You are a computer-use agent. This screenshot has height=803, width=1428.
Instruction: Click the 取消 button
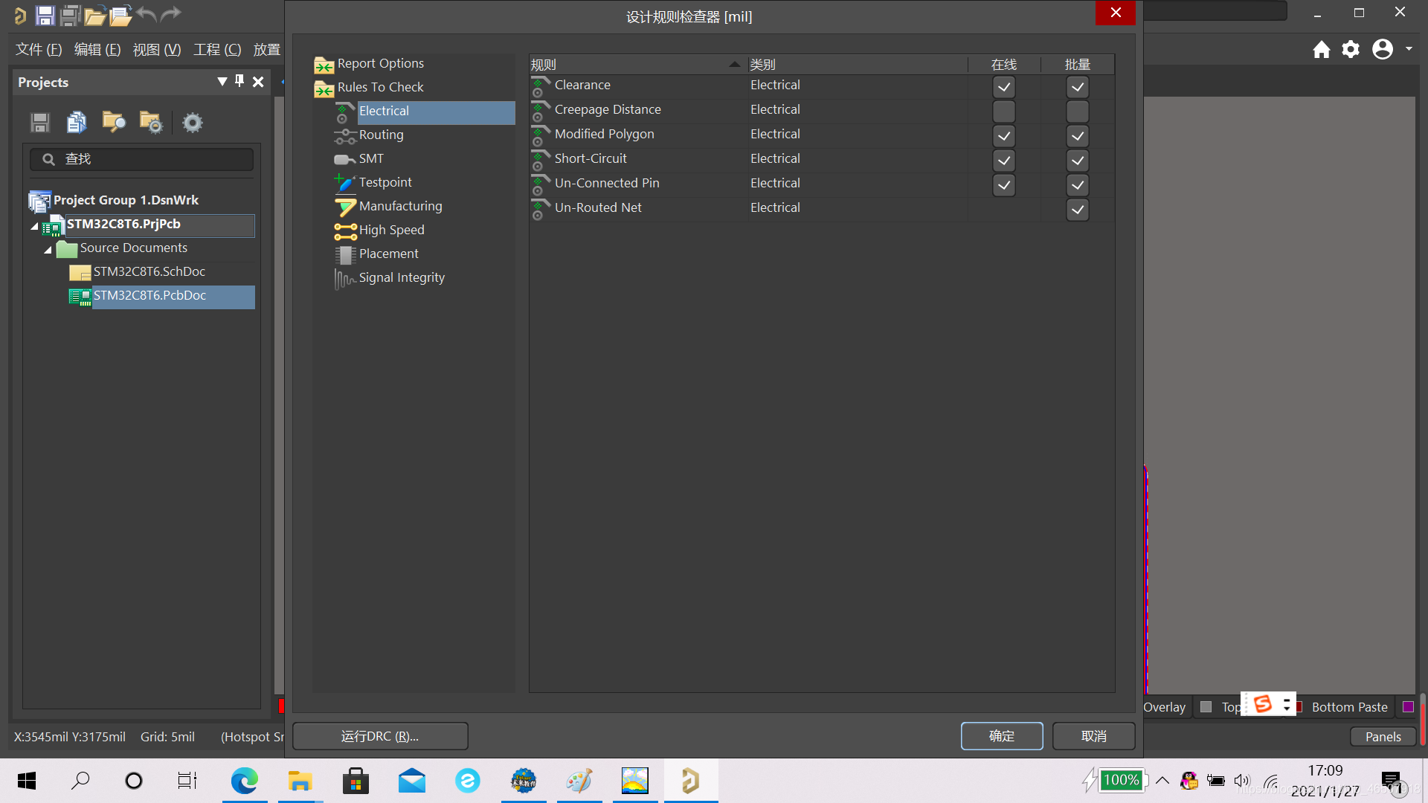[x=1093, y=736]
